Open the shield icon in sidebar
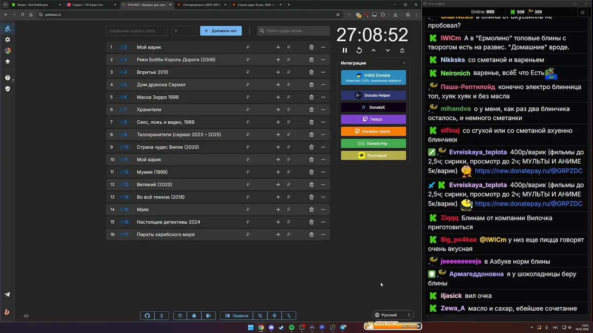This screenshot has width=593, height=333. (7, 89)
